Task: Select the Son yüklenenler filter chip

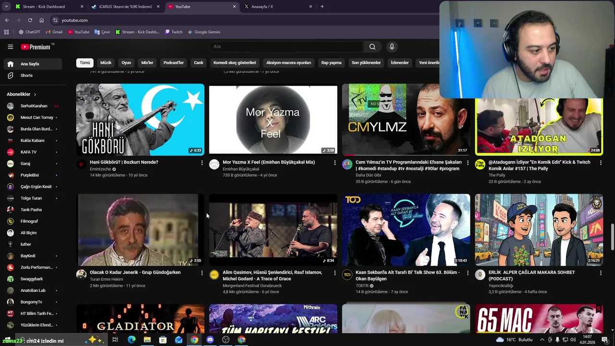Action: point(366,62)
